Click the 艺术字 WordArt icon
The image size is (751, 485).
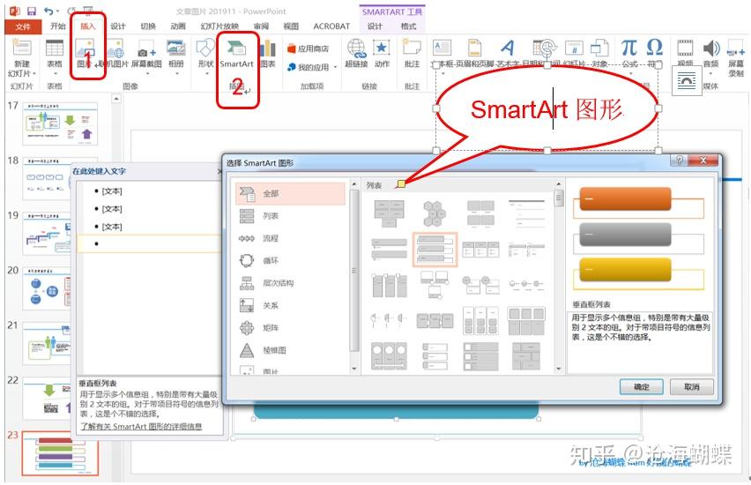pos(507,48)
